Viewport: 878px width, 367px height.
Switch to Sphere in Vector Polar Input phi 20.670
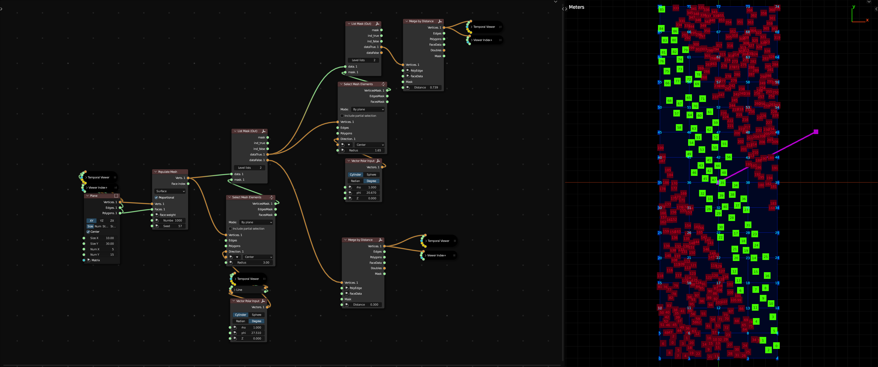click(x=371, y=175)
